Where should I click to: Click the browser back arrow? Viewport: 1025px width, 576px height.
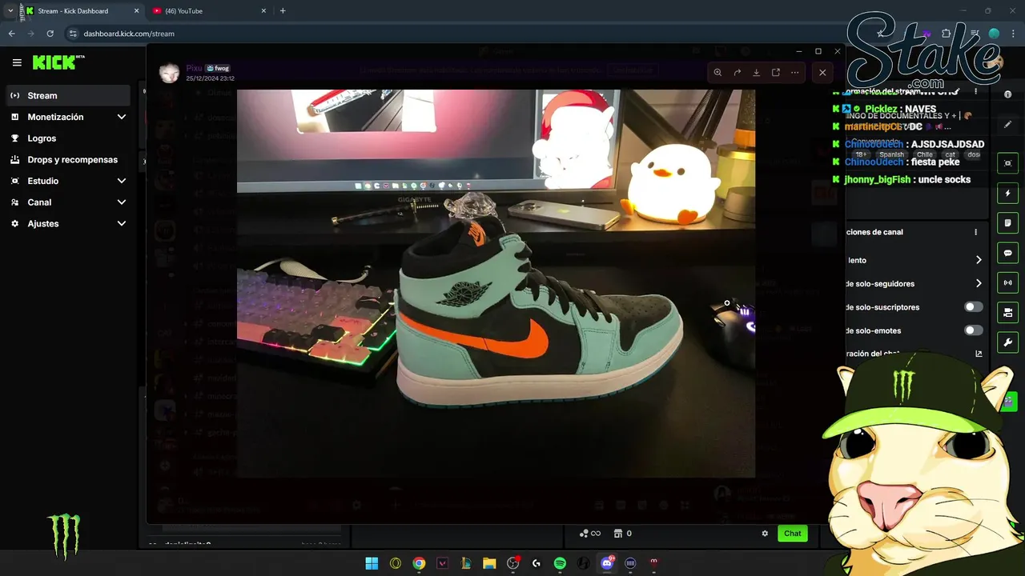[x=11, y=34]
